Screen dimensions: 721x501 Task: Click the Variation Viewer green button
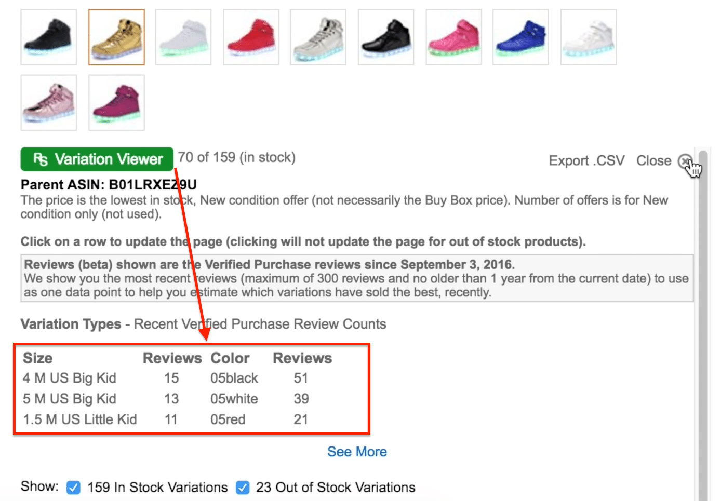coord(97,159)
